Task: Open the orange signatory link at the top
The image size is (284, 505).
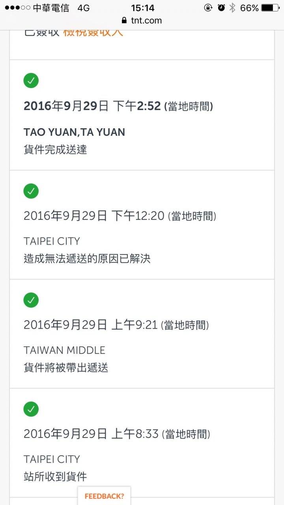Action: (x=93, y=32)
